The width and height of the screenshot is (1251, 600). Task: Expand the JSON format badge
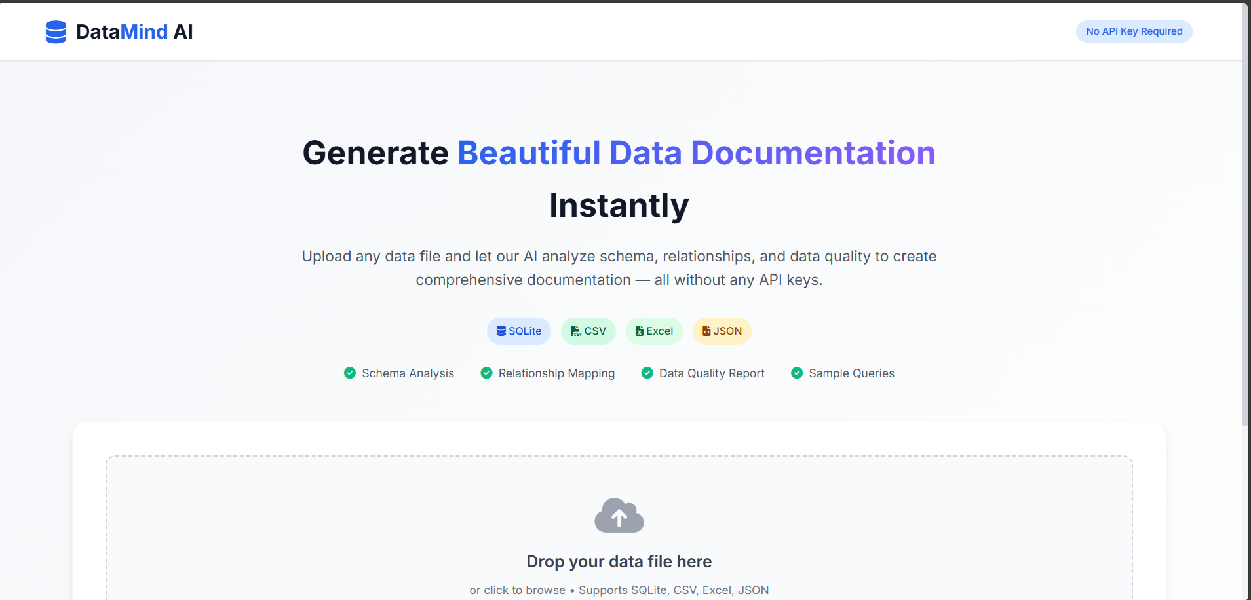coord(722,331)
